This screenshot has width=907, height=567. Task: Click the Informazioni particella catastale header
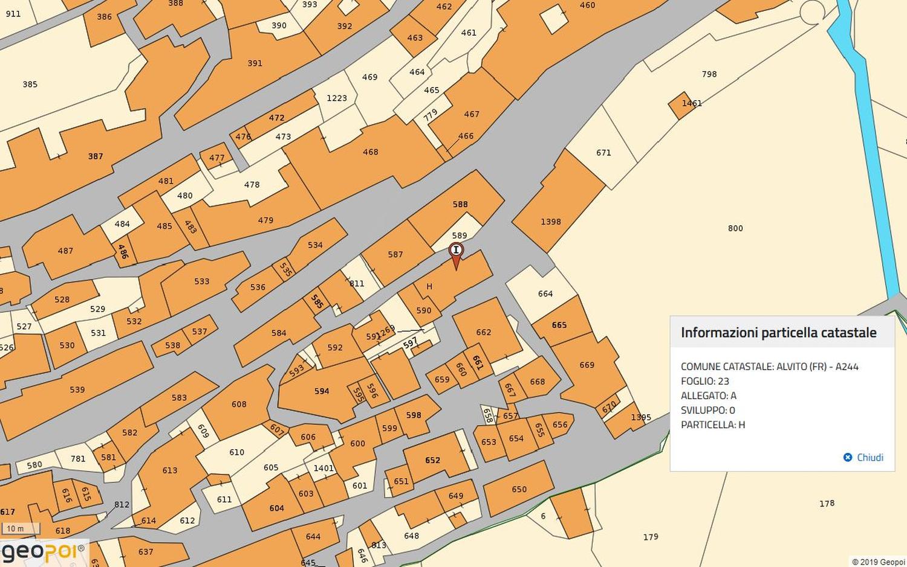778,333
